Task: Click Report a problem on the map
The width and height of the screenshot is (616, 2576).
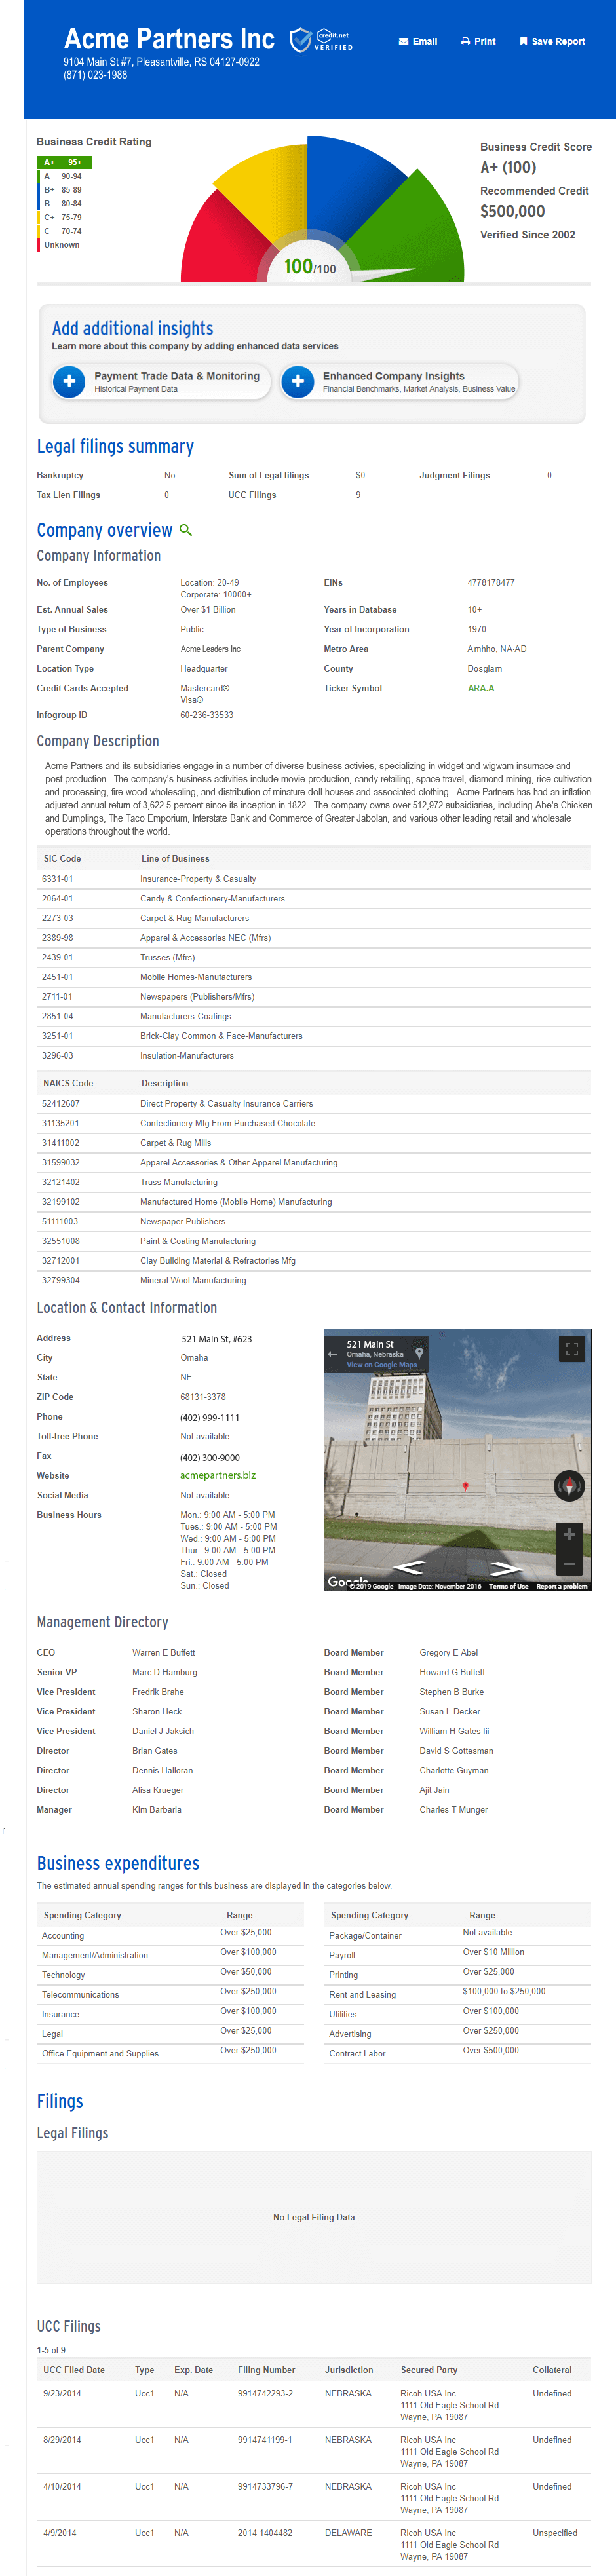Action: point(561,1586)
